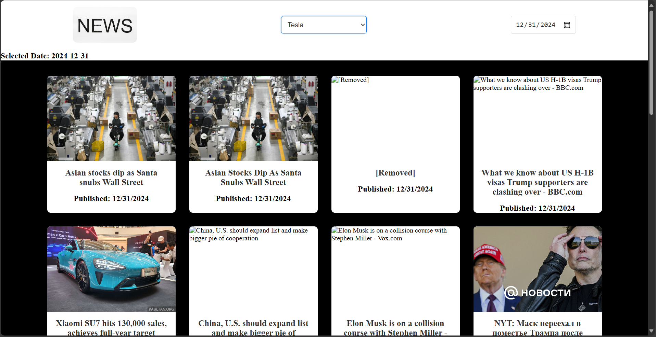Open the Trump and Musk Новости photo
This screenshot has width=656, height=337.
[538, 269]
